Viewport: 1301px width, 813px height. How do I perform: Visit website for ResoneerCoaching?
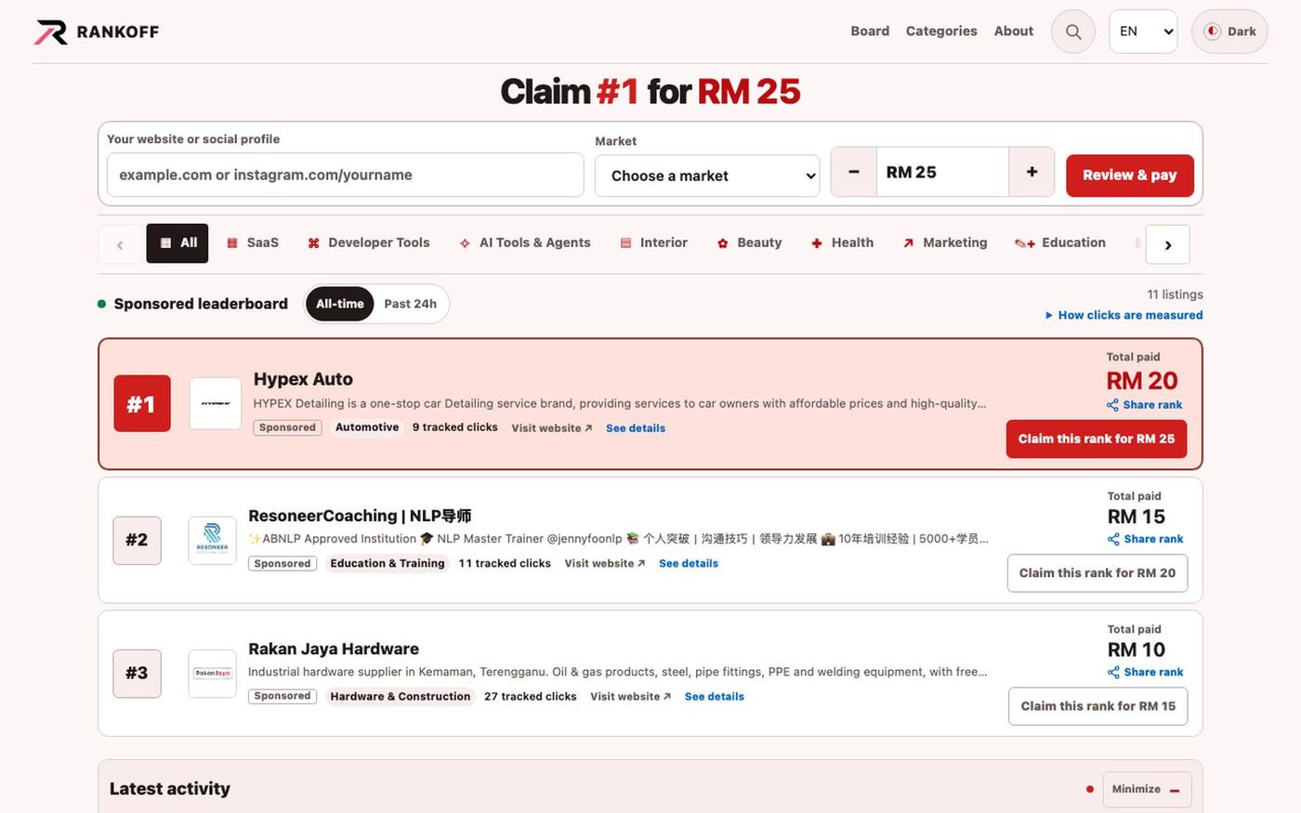pos(605,563)
